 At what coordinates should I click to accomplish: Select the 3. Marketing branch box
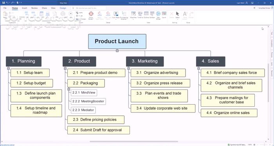pos(145,62)
